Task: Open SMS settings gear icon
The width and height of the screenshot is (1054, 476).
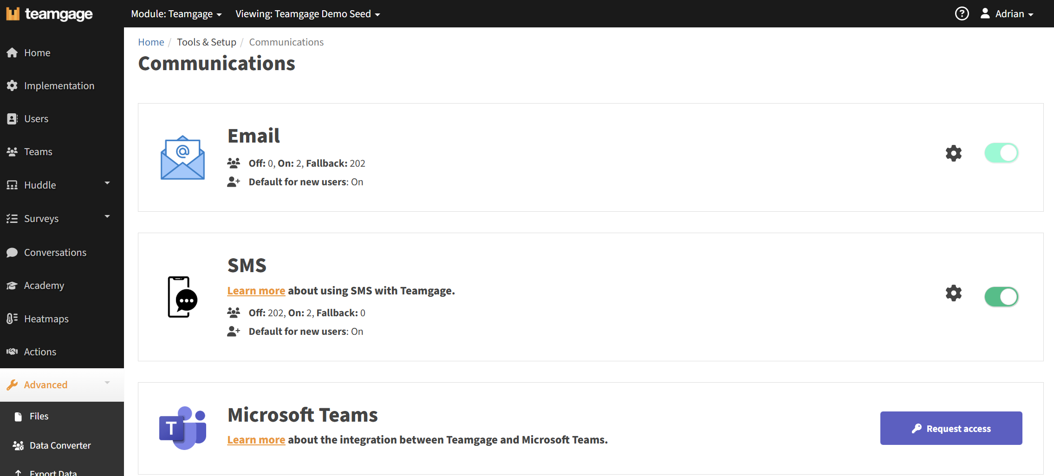Action: coord(953,293)
